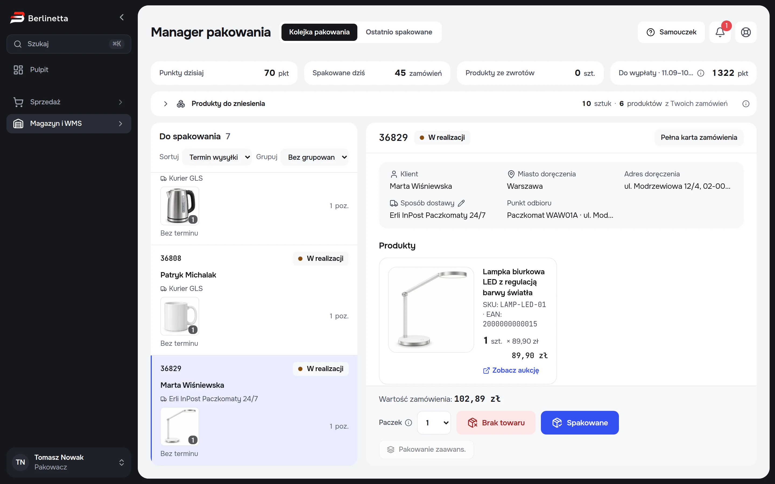Click the Punkty dzisiaj stat card

(x=224, y=73)
